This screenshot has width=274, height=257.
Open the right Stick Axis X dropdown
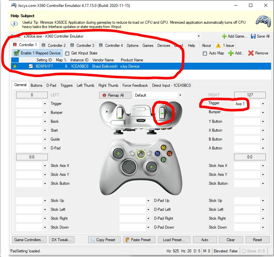pyautogui.click(x=263, y=166)
